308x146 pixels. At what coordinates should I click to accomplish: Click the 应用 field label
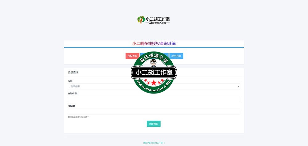click(70, 81)
